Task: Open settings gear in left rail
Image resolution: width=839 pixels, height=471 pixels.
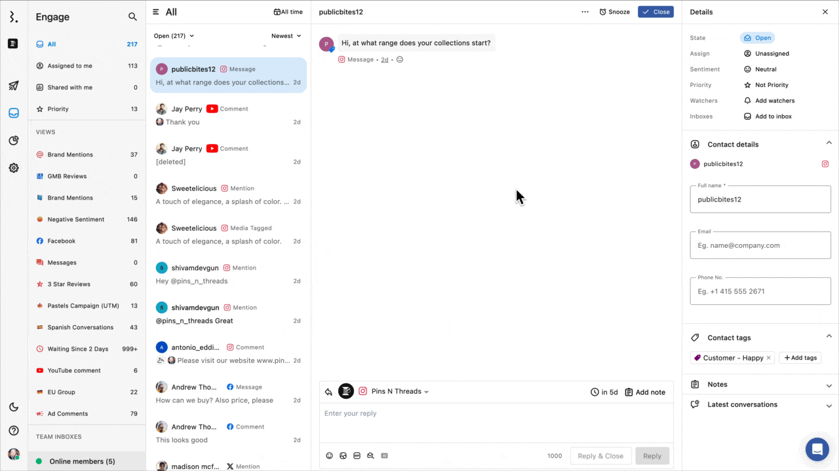Action: (x=14, y=168)
